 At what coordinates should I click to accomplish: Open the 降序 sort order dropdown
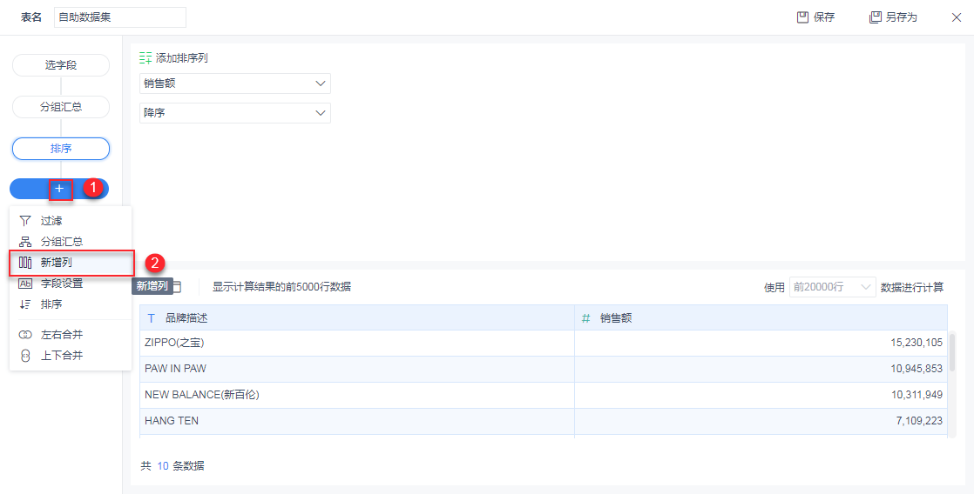pyautogui.click(x=235, y=113)
